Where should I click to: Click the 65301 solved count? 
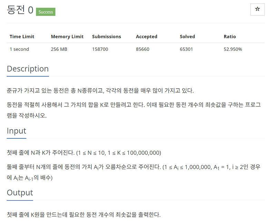[x=186, y=49]
